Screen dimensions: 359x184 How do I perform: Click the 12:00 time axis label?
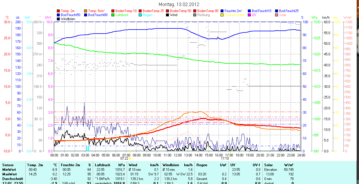[177, 155]
